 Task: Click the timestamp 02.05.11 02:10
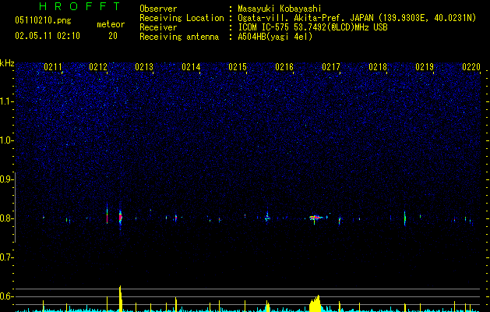pos(48,36)
